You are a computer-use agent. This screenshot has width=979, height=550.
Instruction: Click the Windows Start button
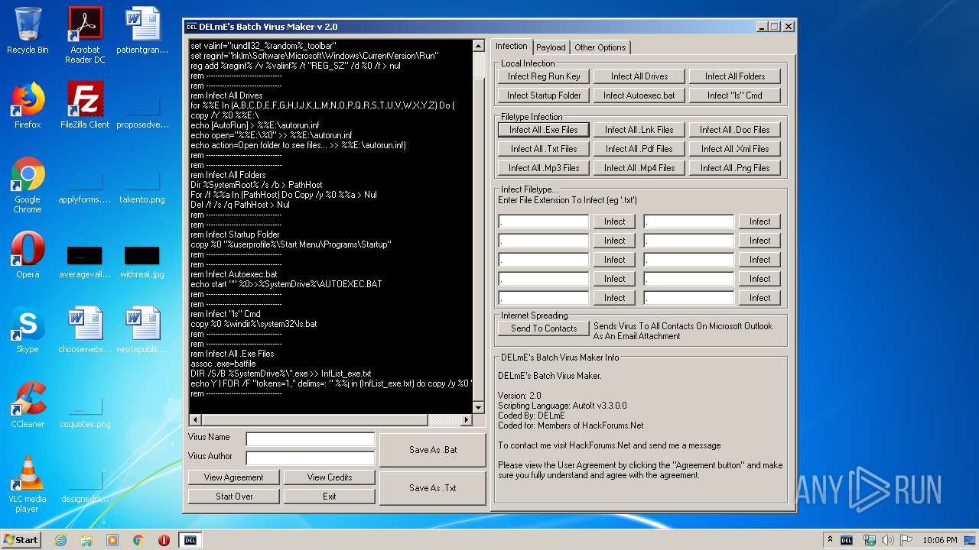[21, 540]
